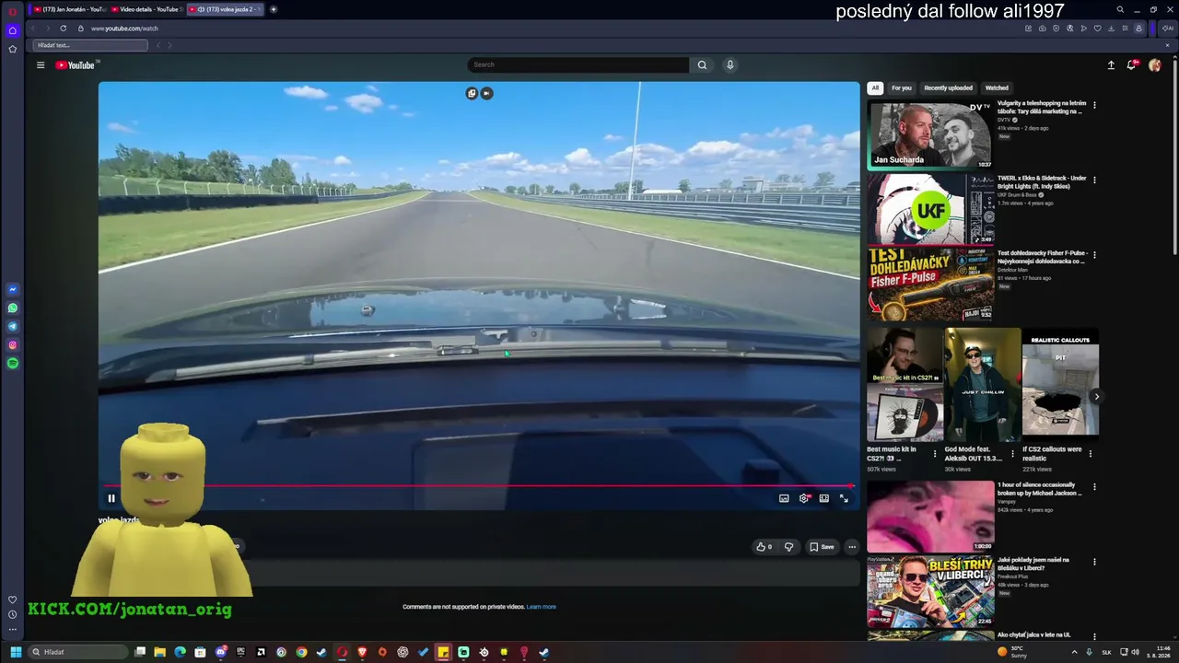
Task: Enter fullscreen on the video player
Action: [x=844, y=498]
